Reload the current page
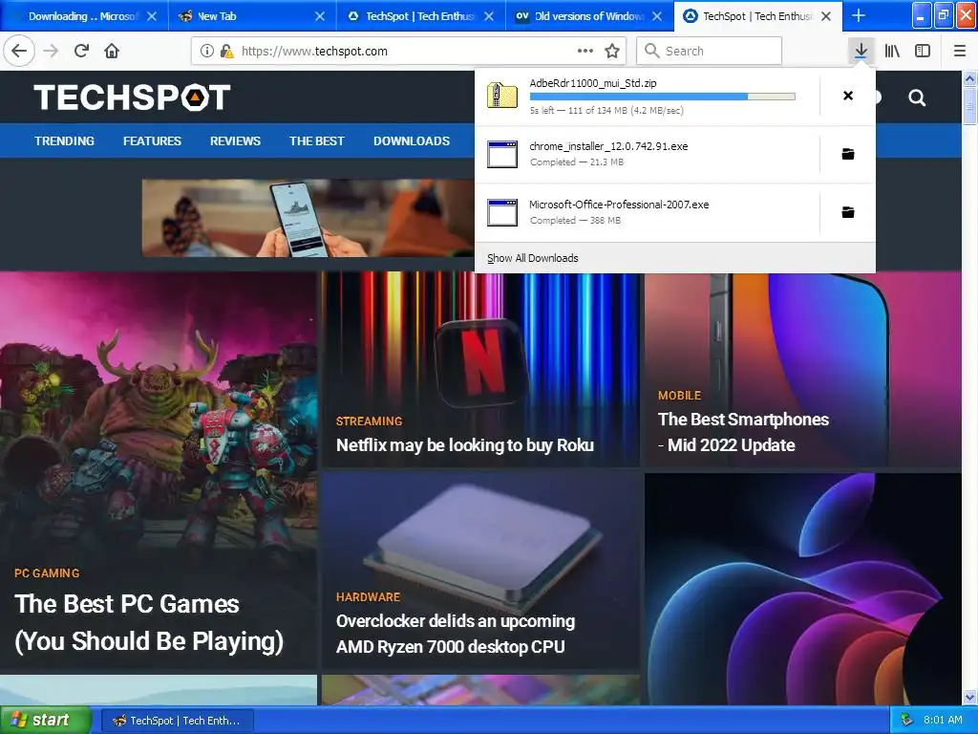 (x=81, y=51)
